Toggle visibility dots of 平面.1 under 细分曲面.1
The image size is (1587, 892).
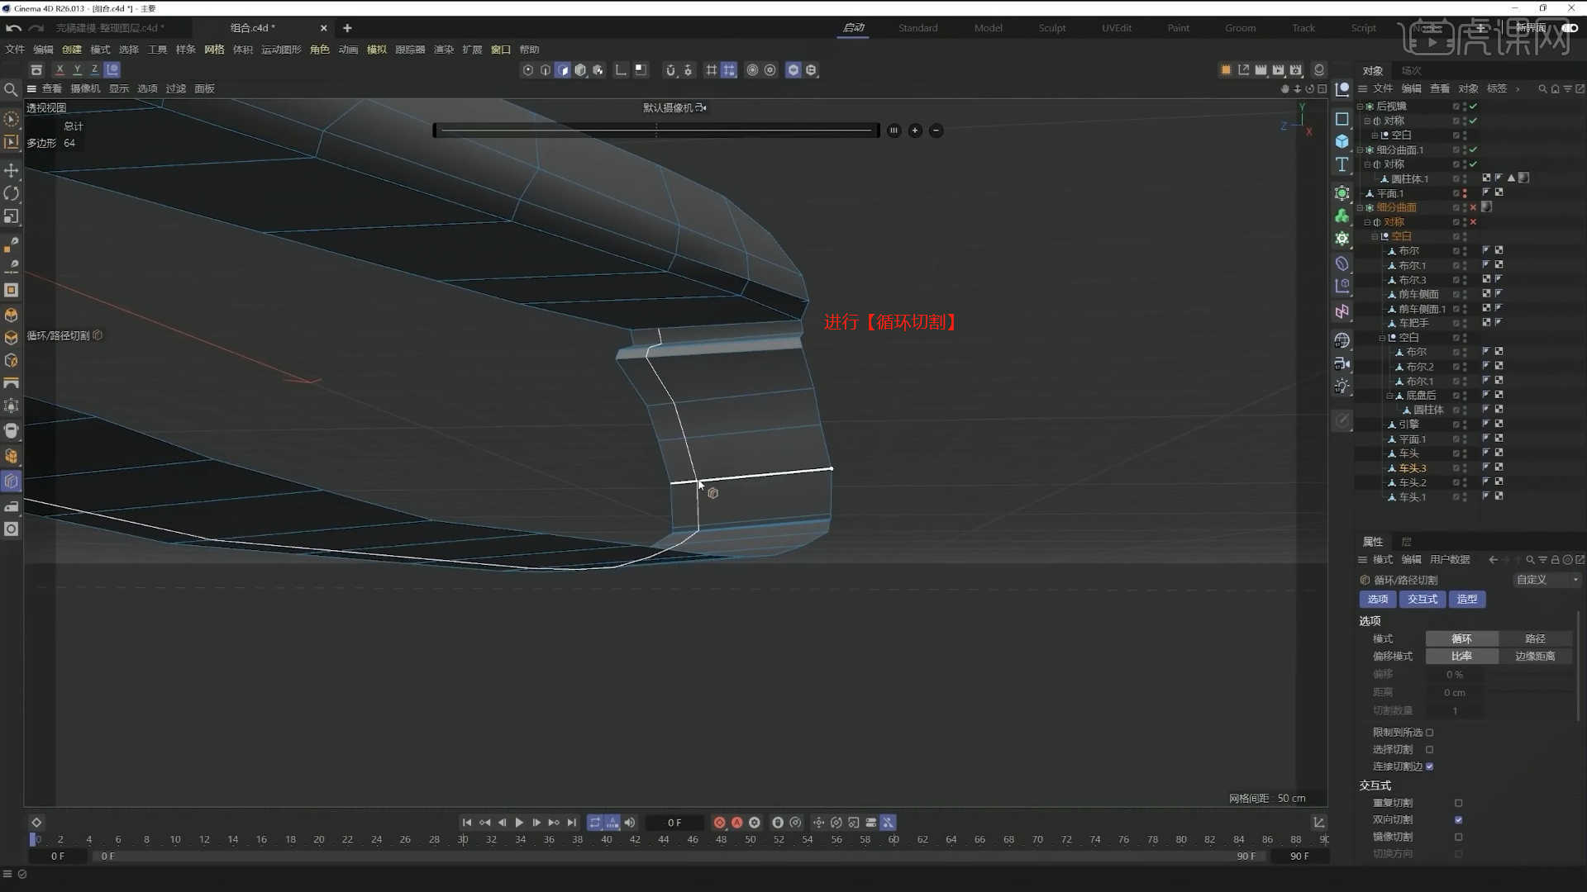tap(1465, 193)
